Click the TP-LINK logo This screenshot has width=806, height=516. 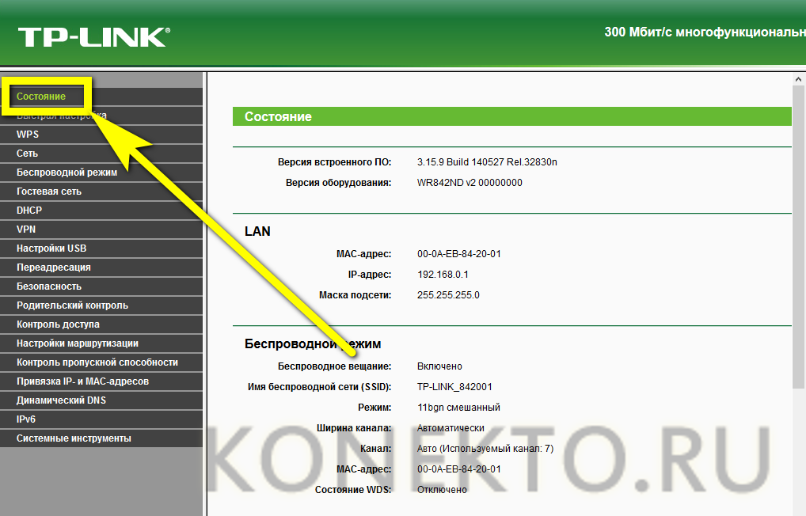pyautogui.click(x=93, y=37)
